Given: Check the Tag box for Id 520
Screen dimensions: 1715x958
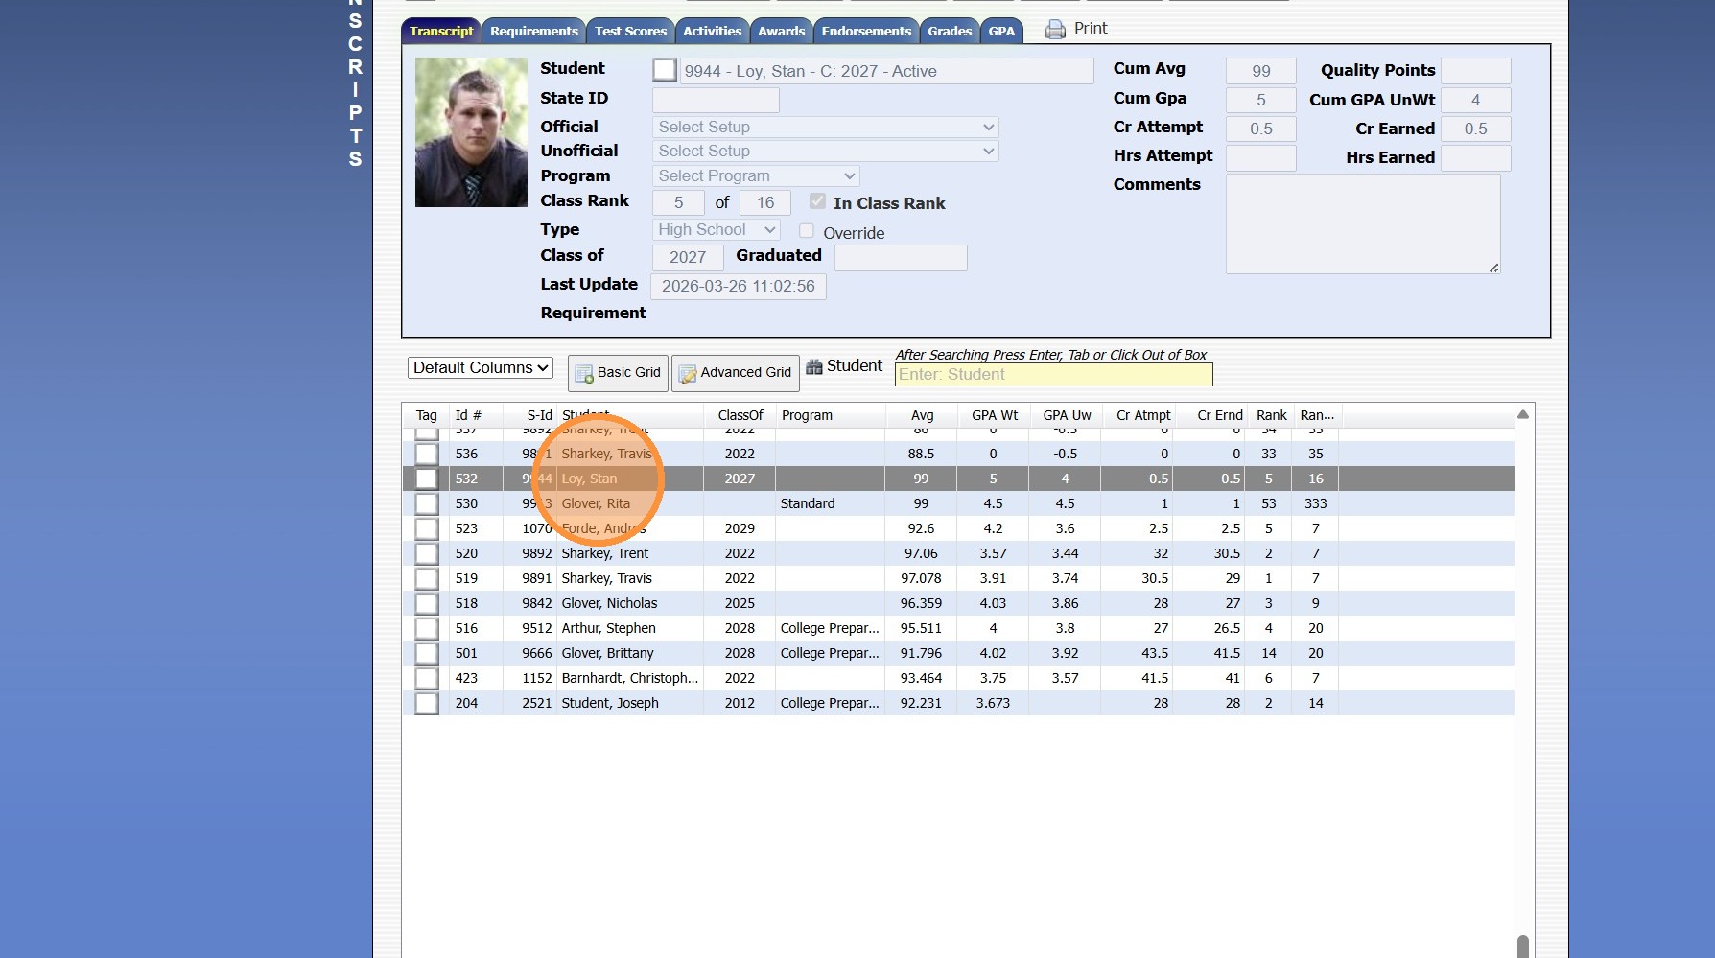Looking at the screenshot, I should coord(427,553).
